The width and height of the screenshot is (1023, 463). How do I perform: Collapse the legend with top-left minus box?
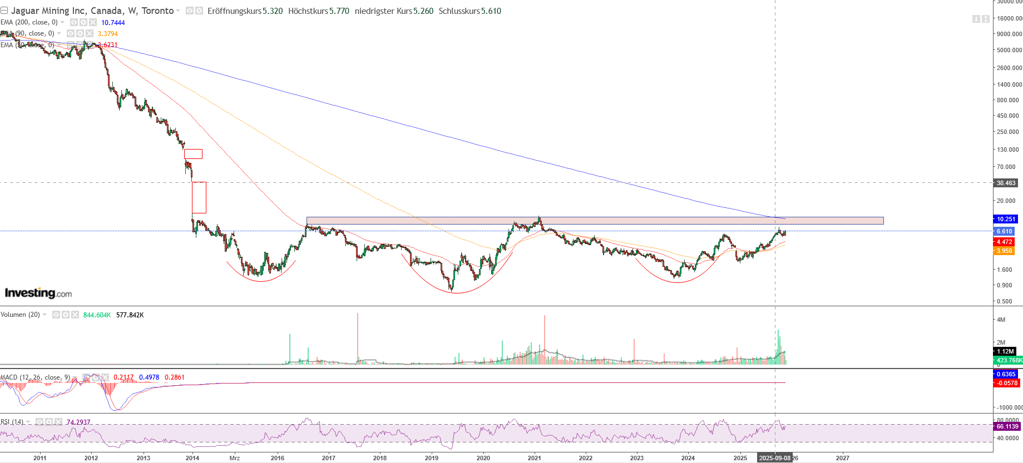click(x=4, y=11)
